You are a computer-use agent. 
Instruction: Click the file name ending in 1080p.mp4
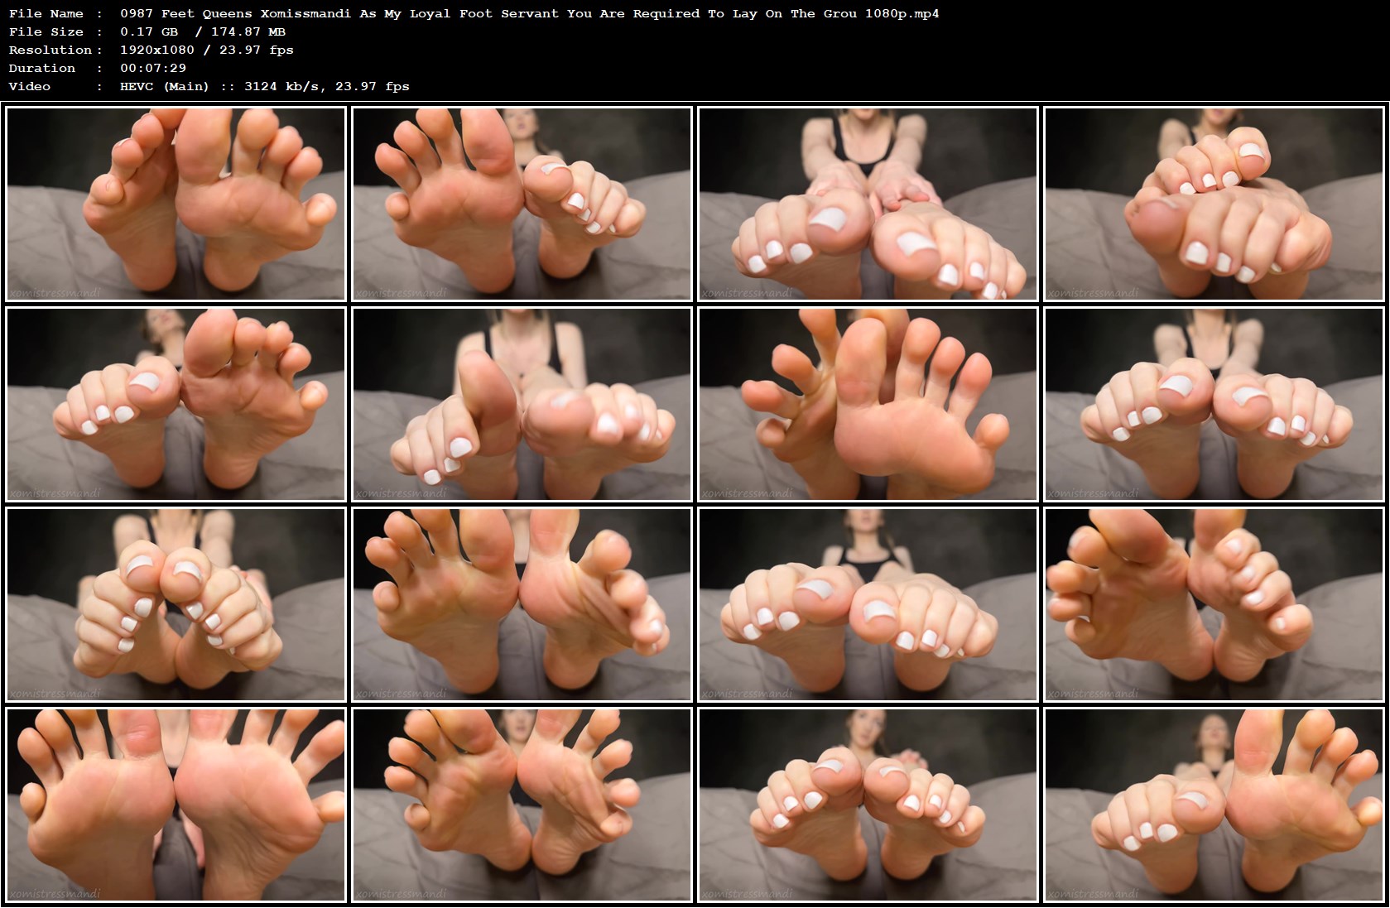click(x=529, y=13)
